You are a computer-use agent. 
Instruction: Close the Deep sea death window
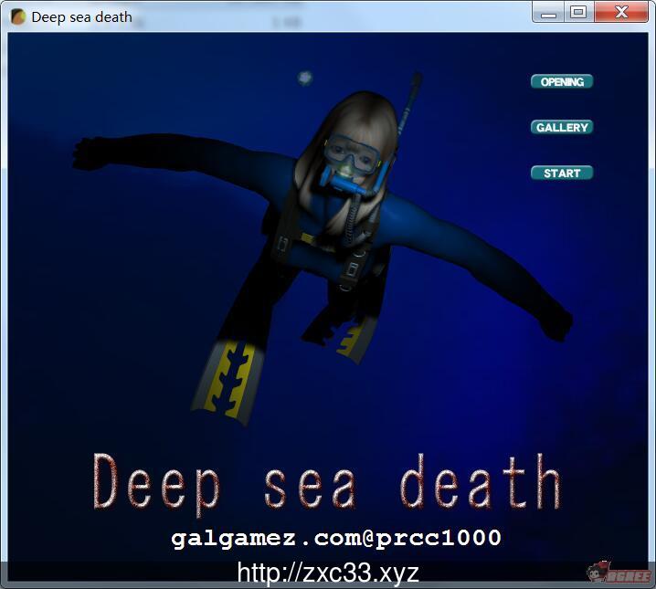[621, 13]
